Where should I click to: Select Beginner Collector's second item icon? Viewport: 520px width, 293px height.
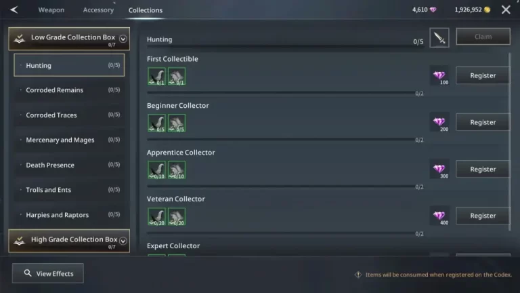click(177, 123)
